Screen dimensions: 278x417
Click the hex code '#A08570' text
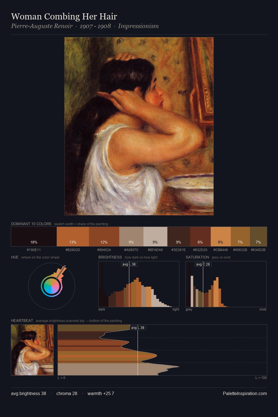(131, 250)
